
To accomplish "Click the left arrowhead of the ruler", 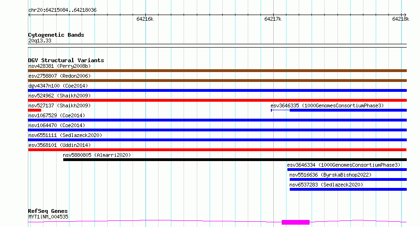I will pos(29,15).
